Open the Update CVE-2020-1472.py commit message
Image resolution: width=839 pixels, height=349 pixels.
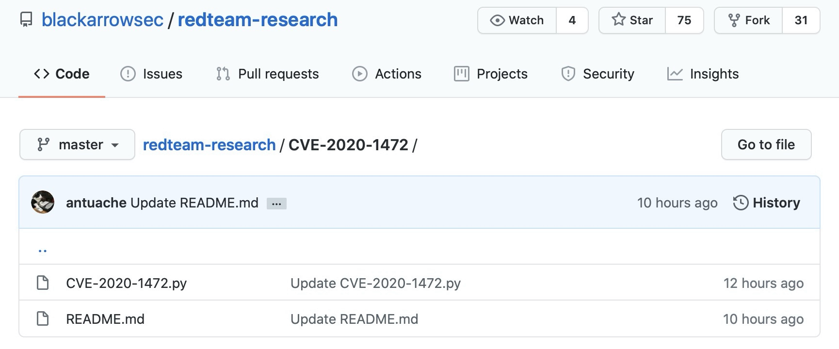tap(375, 283)
